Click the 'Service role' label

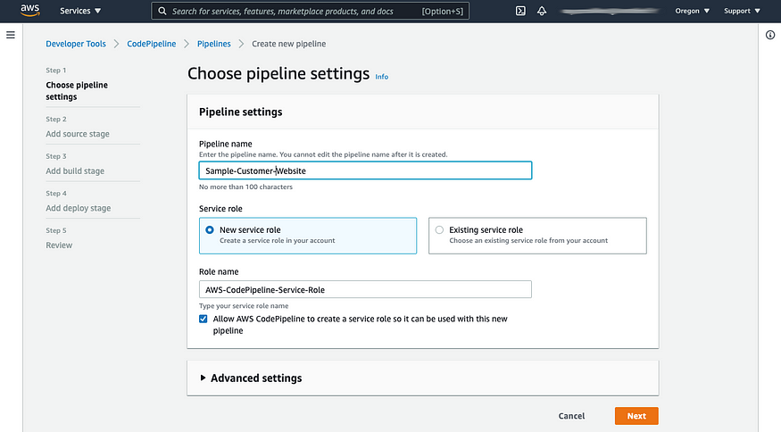pos(220,209)
